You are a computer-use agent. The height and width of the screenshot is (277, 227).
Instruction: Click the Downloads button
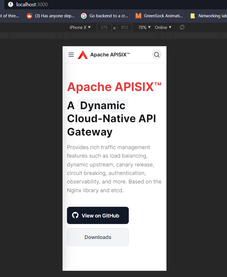98,237
